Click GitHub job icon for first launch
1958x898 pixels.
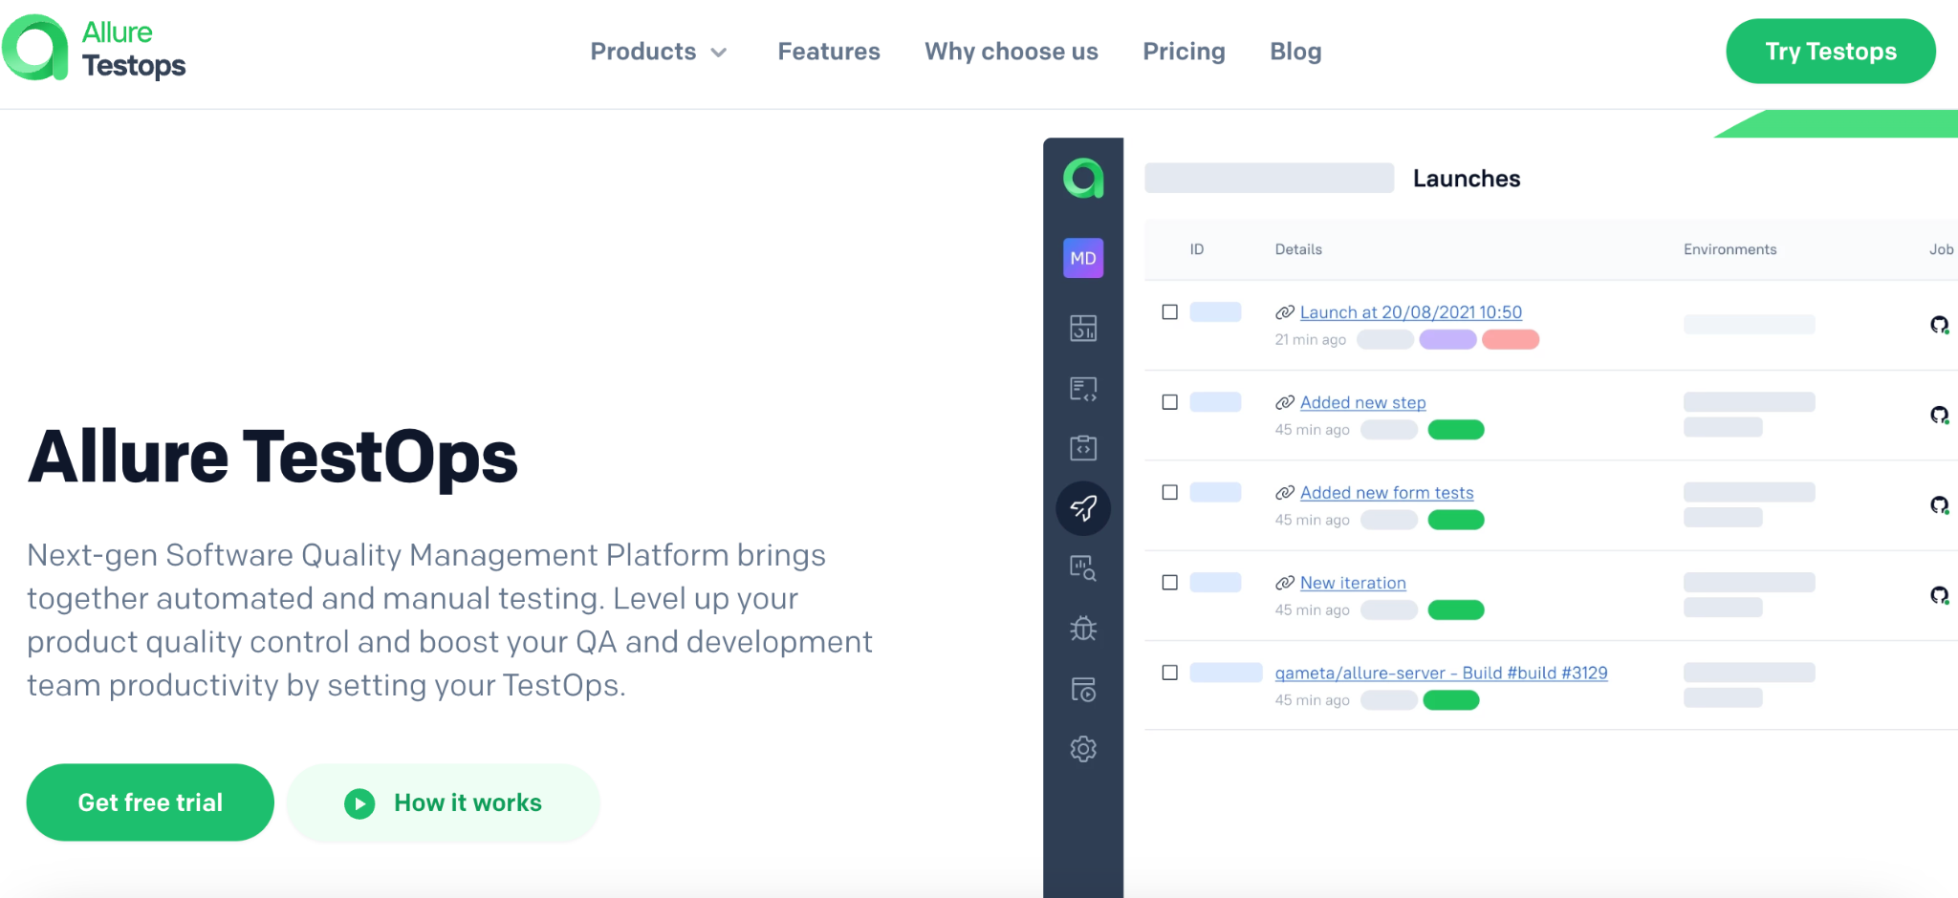pyautogui.click(x=1939, y=325)
